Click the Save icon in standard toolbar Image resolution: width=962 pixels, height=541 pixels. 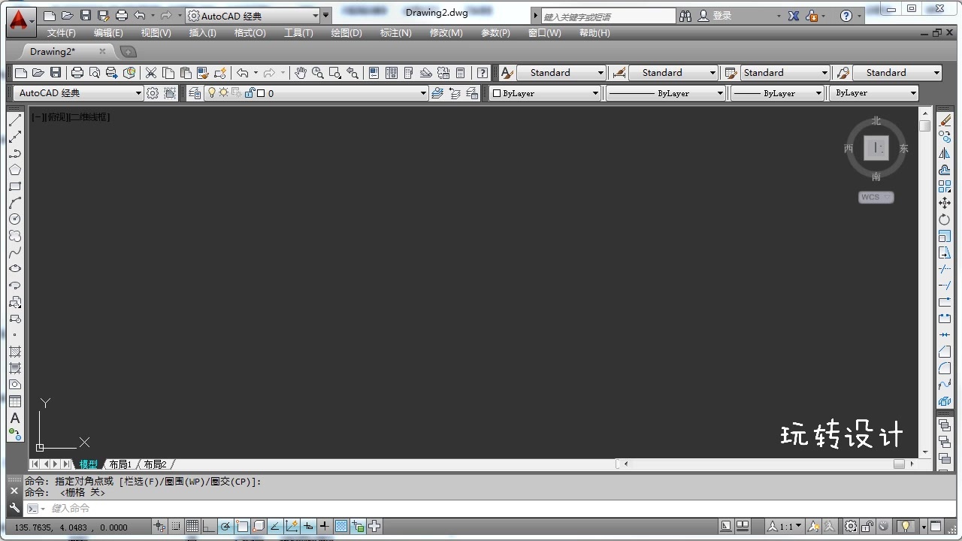click(56, 73)
